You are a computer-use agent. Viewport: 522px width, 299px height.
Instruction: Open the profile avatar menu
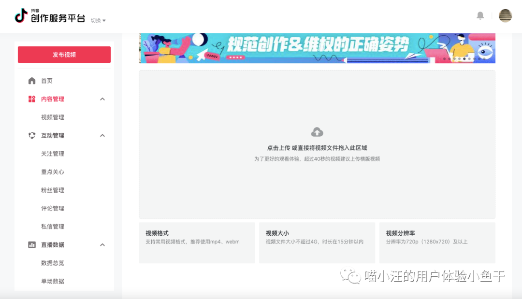505,15
